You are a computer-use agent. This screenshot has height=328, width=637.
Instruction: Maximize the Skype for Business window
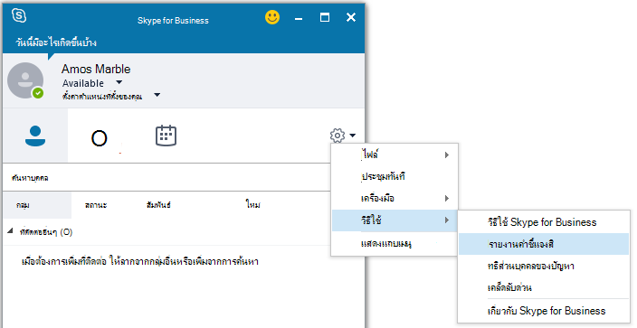tap(325, 17)
